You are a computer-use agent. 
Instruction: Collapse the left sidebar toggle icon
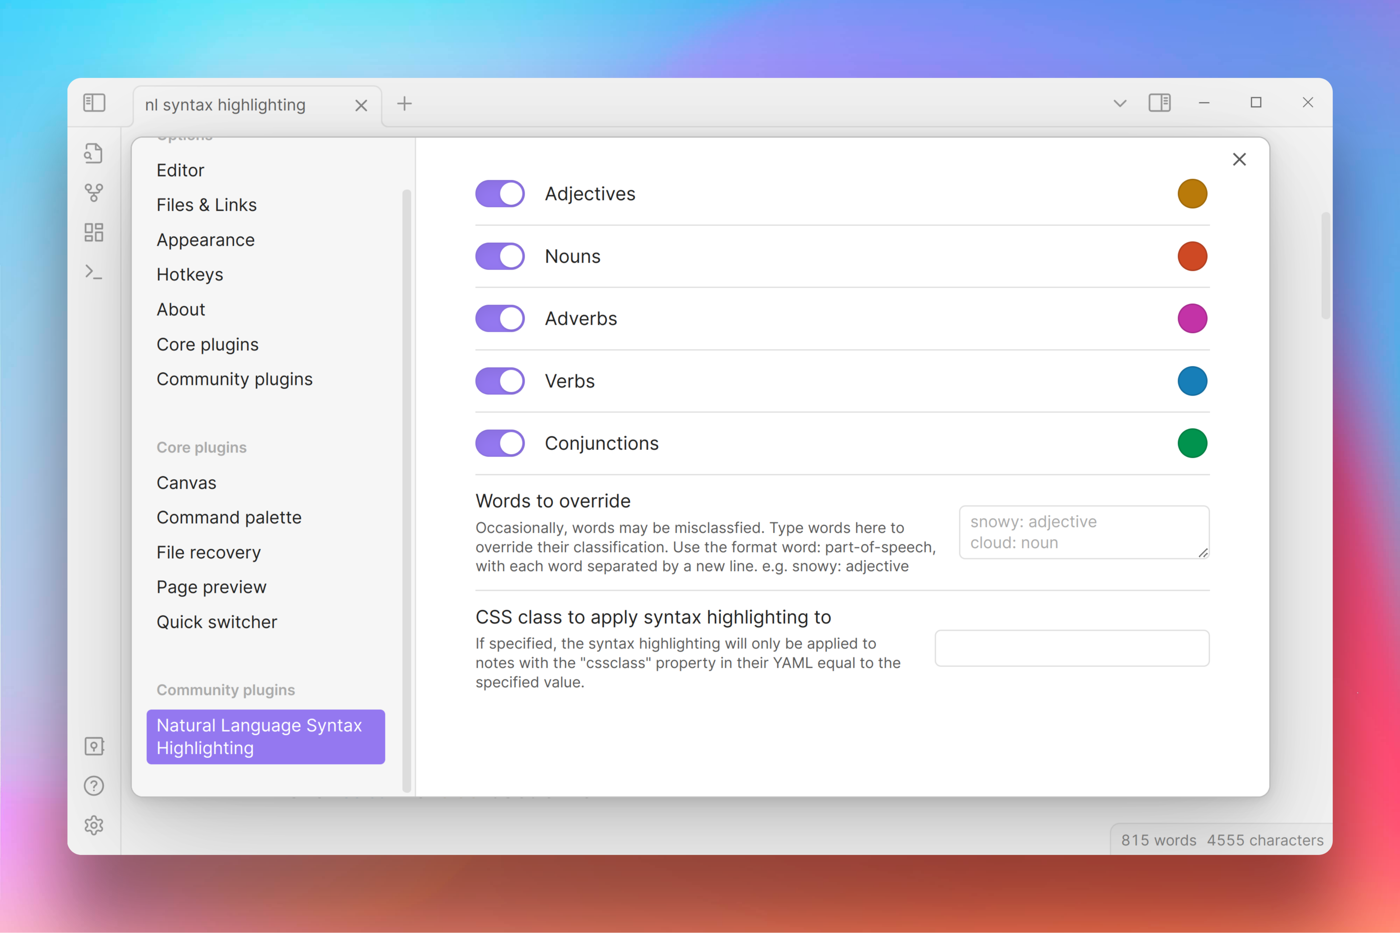[94, 103]
